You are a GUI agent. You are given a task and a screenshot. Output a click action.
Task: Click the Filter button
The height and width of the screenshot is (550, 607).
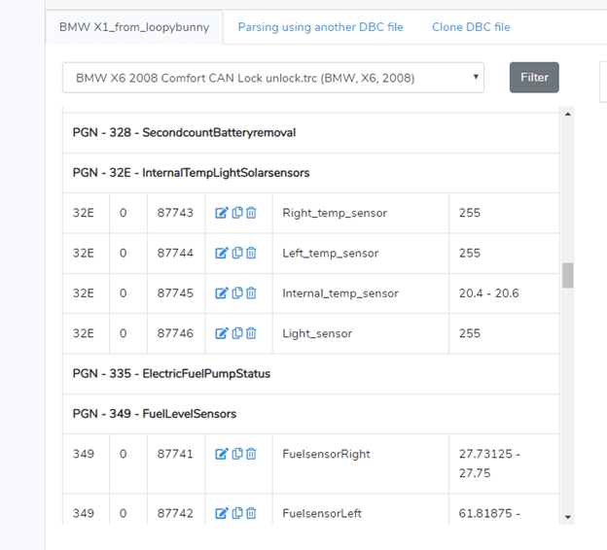(x=534, y=78)
